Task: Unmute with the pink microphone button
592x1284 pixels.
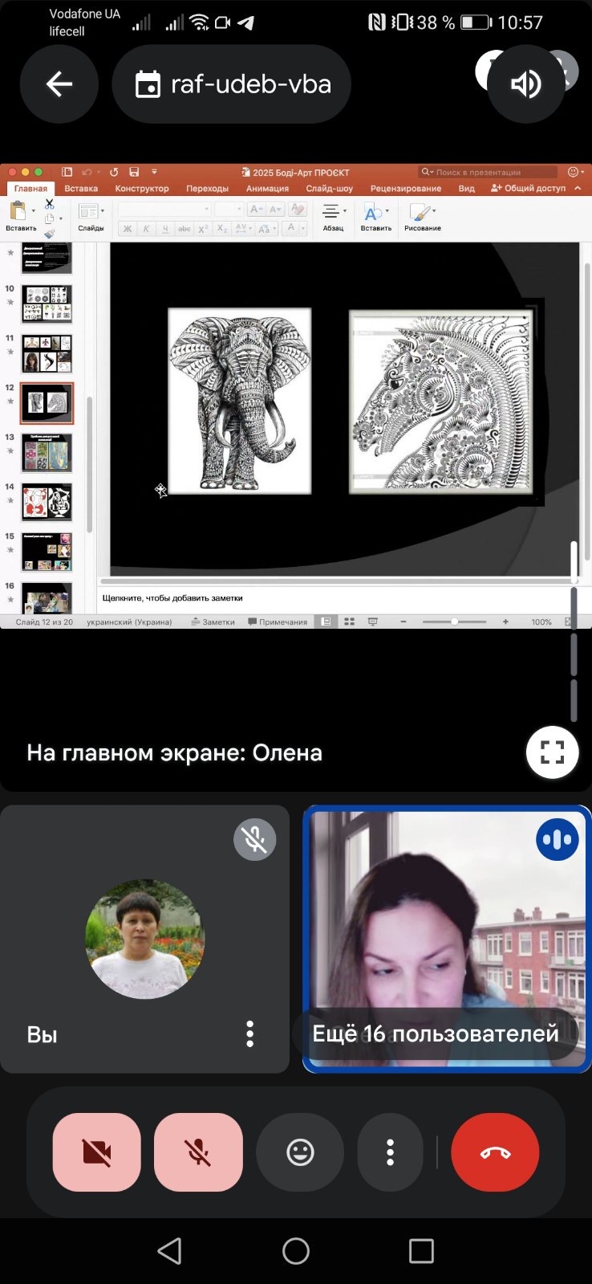Action: coord(198,1152)
